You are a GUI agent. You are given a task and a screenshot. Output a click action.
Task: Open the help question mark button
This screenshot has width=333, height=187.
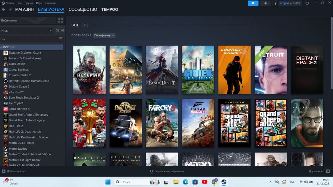pos(275,3)
